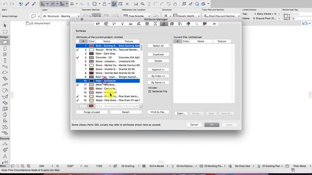
Task: Click color swatch of Stone - Granite Red
Action: pos(91,73)
